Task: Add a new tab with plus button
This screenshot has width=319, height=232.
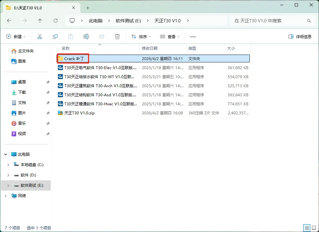Action: (88, 8)
